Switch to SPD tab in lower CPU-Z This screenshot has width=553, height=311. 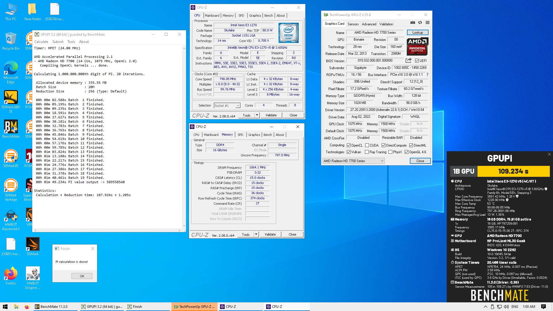pyautogui.click(x=240, y=135)
